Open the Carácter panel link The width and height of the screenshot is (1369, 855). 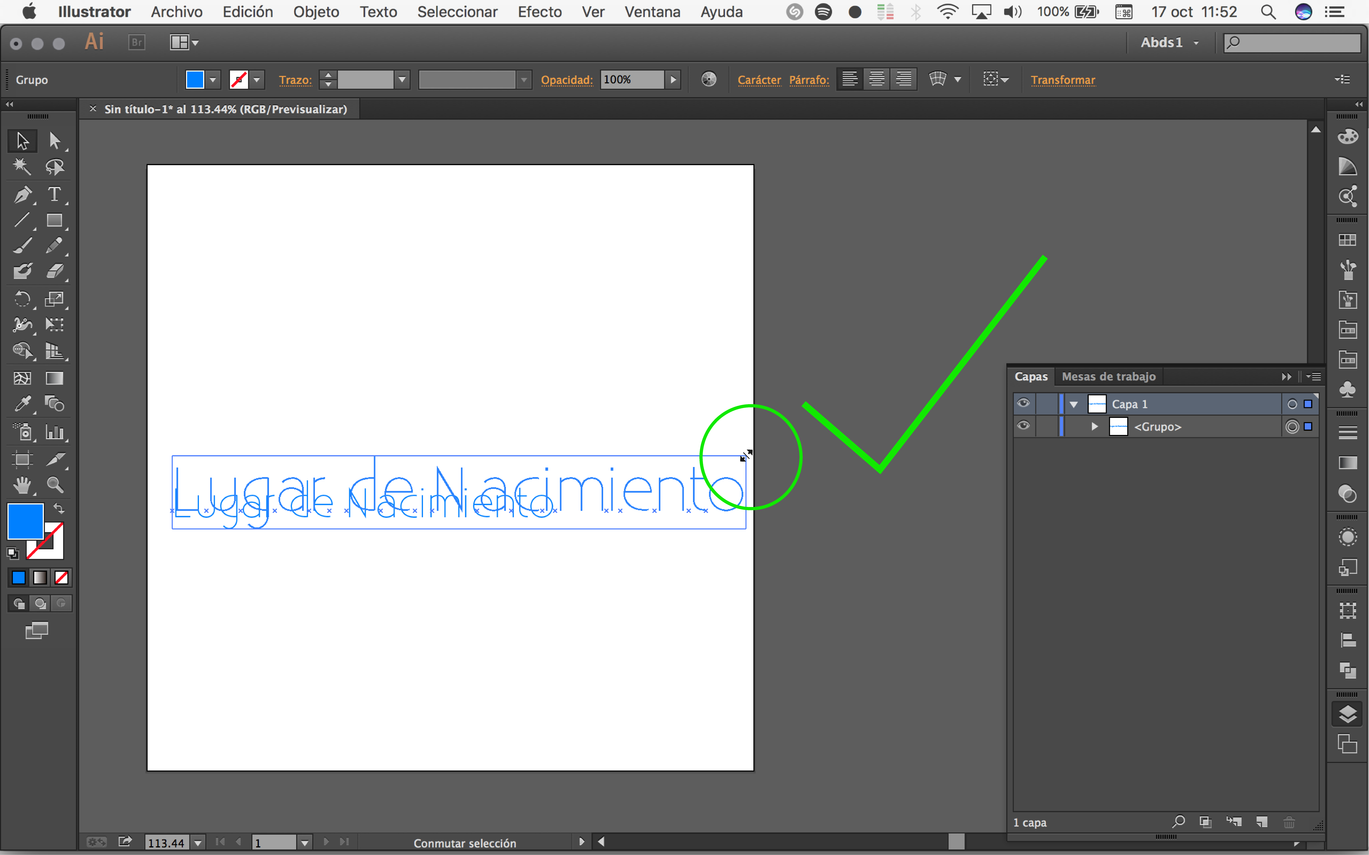759,80
